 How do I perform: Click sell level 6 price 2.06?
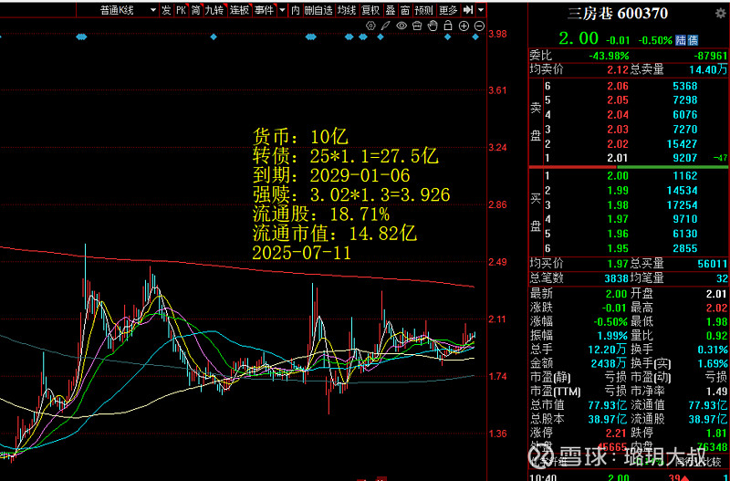coord(618,86)
